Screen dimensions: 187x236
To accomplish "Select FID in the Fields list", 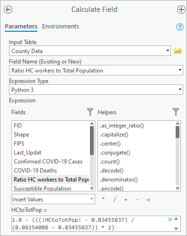I will point(51,126).
